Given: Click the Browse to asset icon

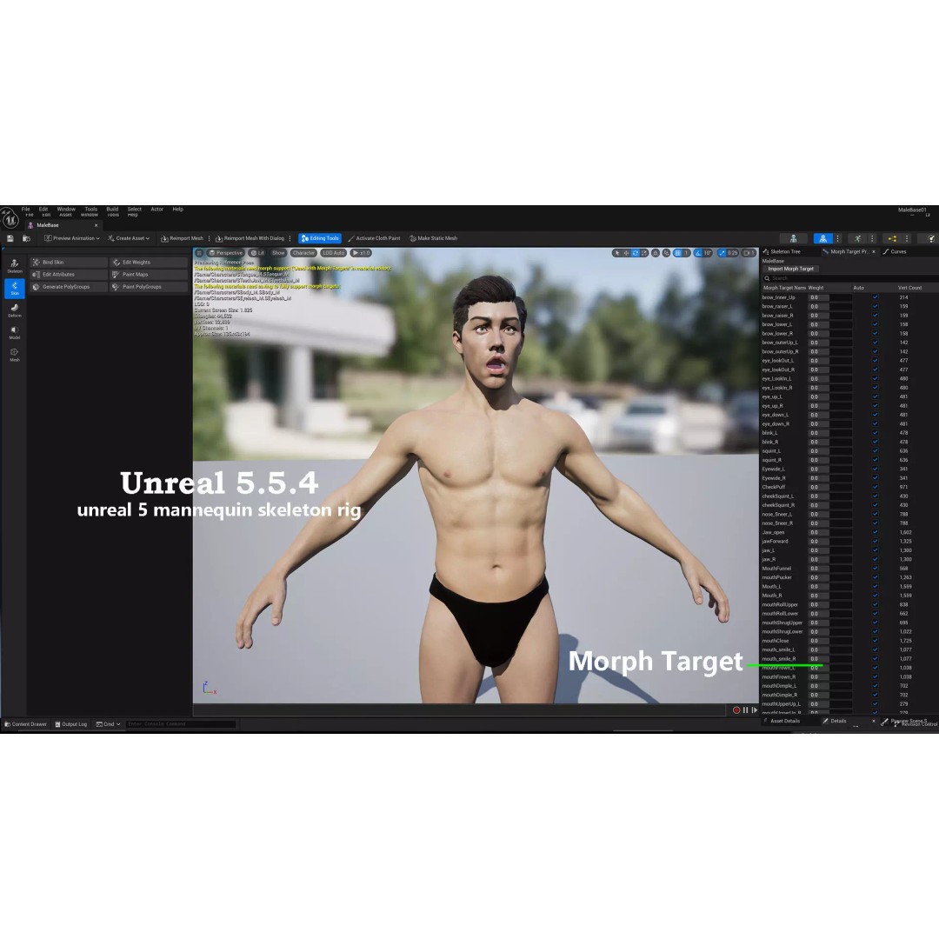Looking at the screenshot, I should 26,238.
